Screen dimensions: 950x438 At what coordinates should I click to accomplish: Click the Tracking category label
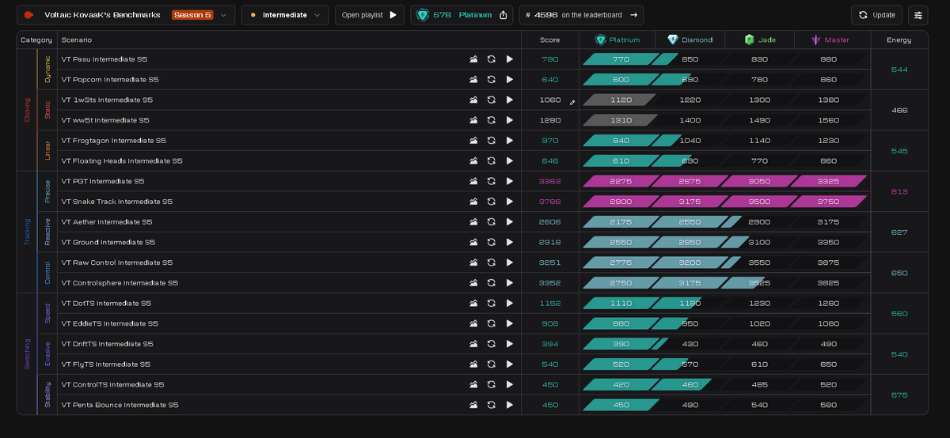pyautogui.click(x=27, y=232)
